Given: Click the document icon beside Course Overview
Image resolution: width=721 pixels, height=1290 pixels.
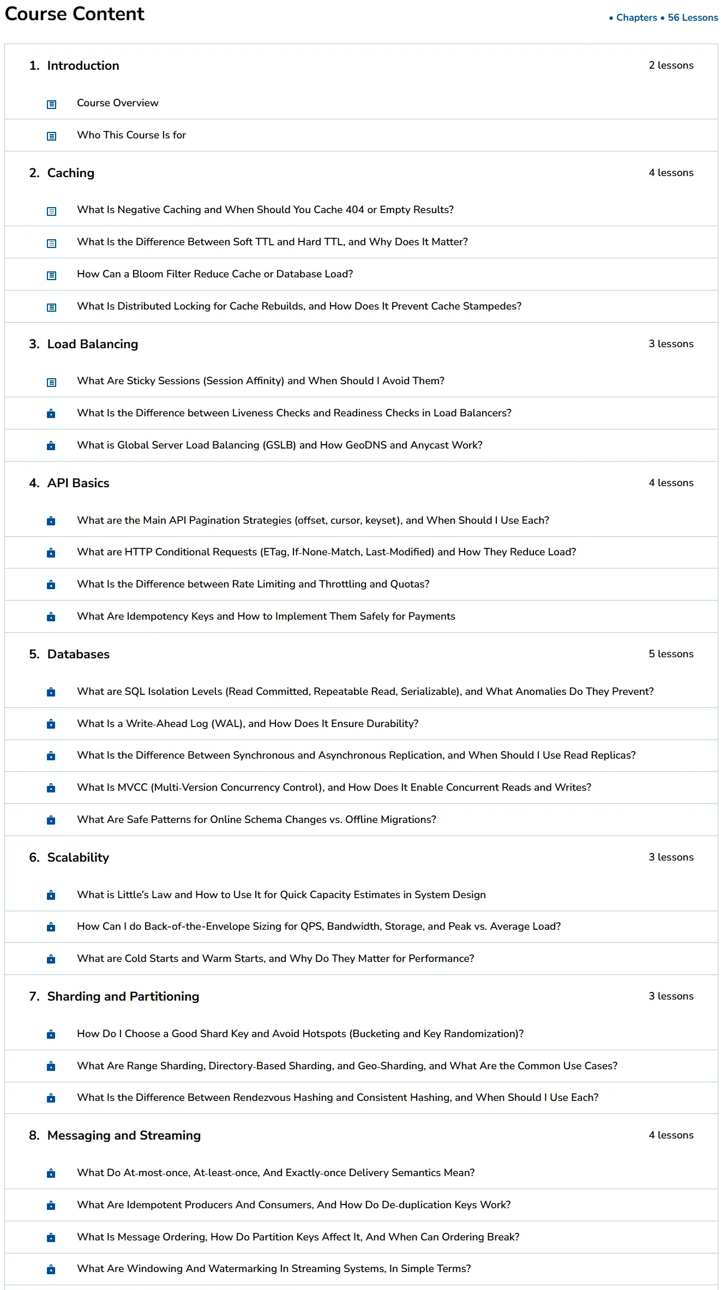Looking at the screenshot, I should tap(51, 104).
